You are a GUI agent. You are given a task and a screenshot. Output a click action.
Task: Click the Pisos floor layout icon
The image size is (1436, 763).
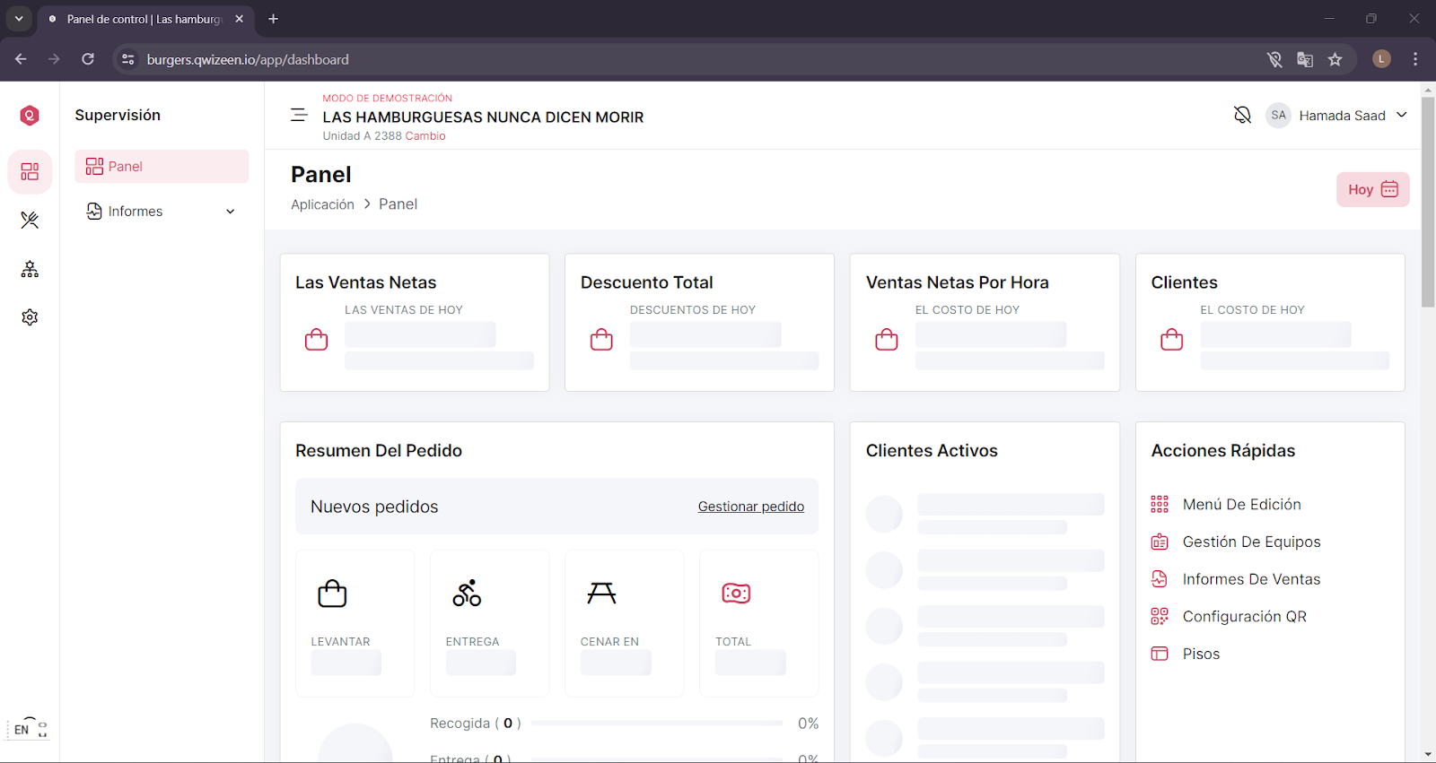coord(1160,654)
